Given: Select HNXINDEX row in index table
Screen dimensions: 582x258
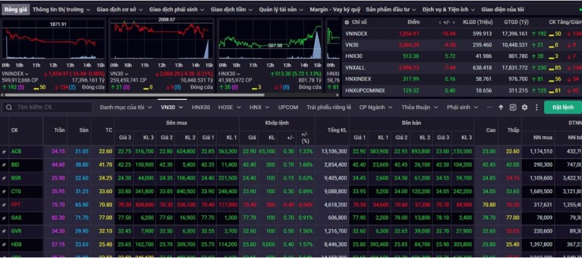Looking at the screenshot, I should click(462, 79).
